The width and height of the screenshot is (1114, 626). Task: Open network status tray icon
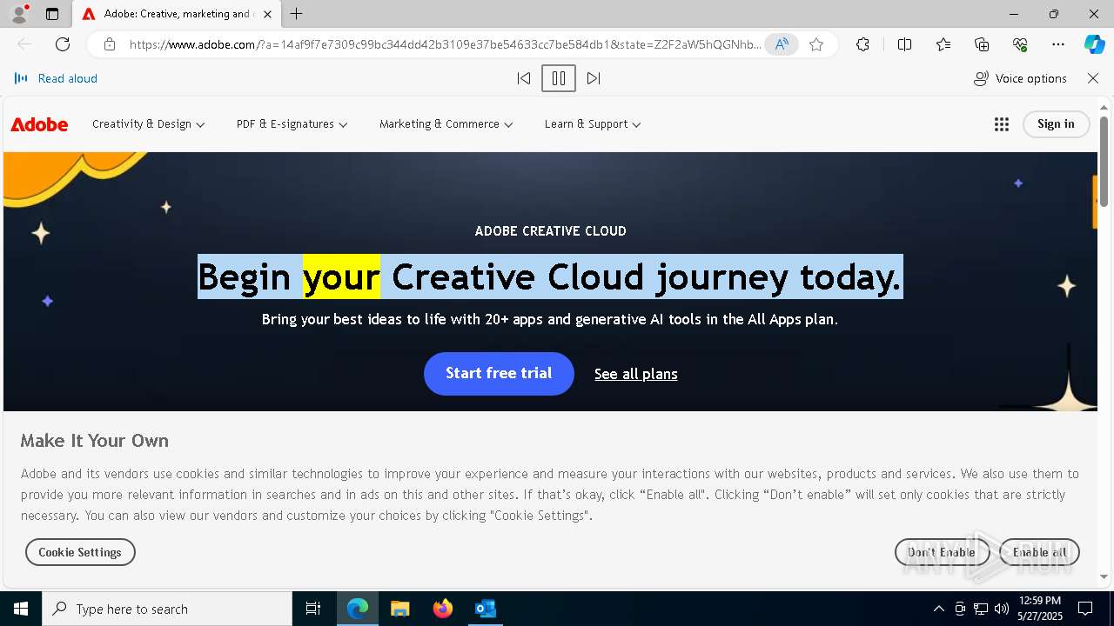[981, 609]
